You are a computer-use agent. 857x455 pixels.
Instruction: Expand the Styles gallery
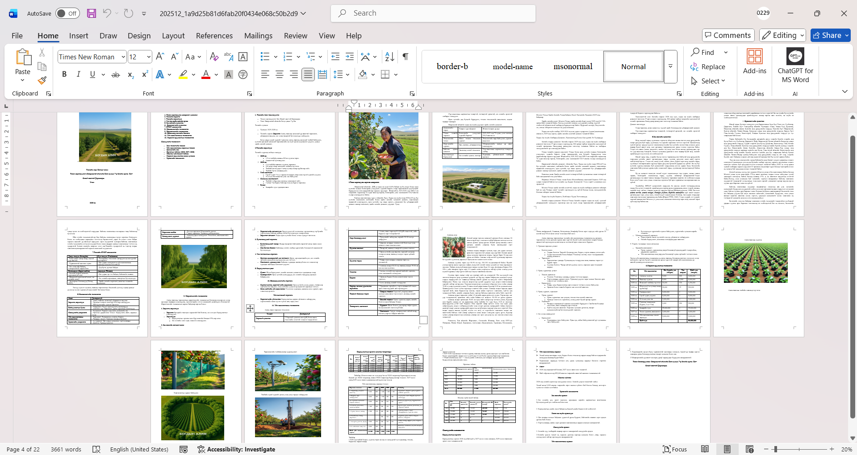click(x=670, y=66)
